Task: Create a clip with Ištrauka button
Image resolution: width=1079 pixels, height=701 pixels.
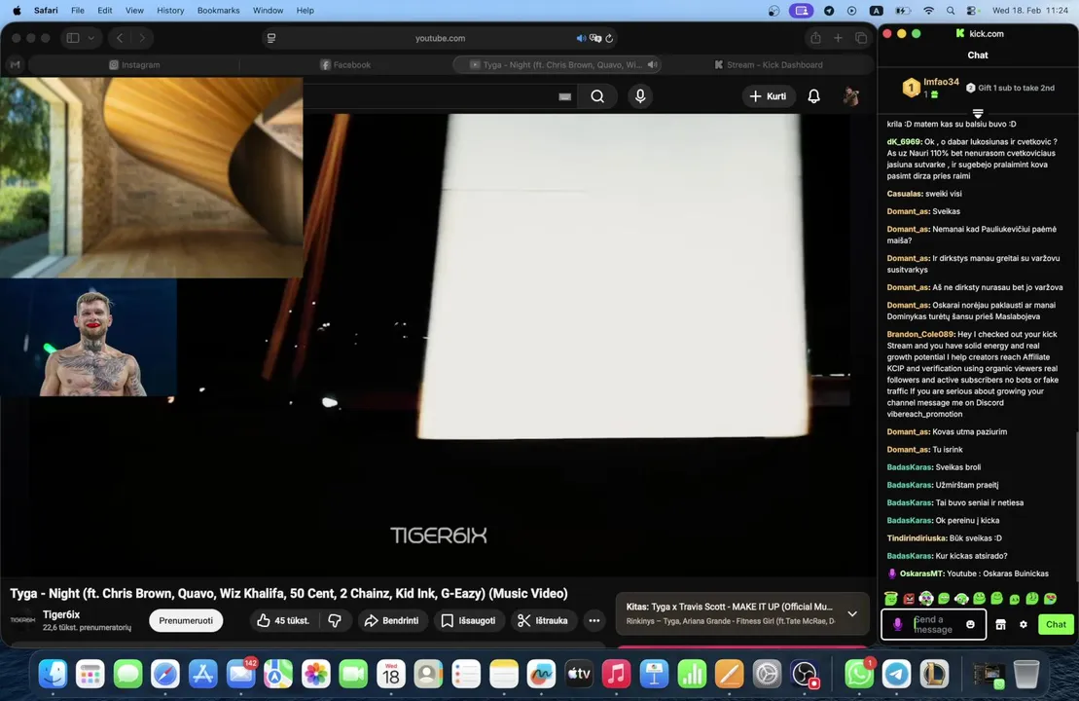Action: [x=543, y=620]
